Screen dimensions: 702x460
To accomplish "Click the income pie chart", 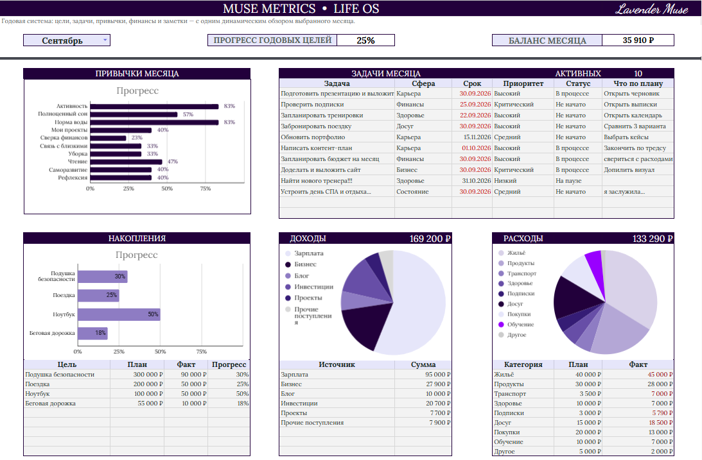I will [393, 303].
